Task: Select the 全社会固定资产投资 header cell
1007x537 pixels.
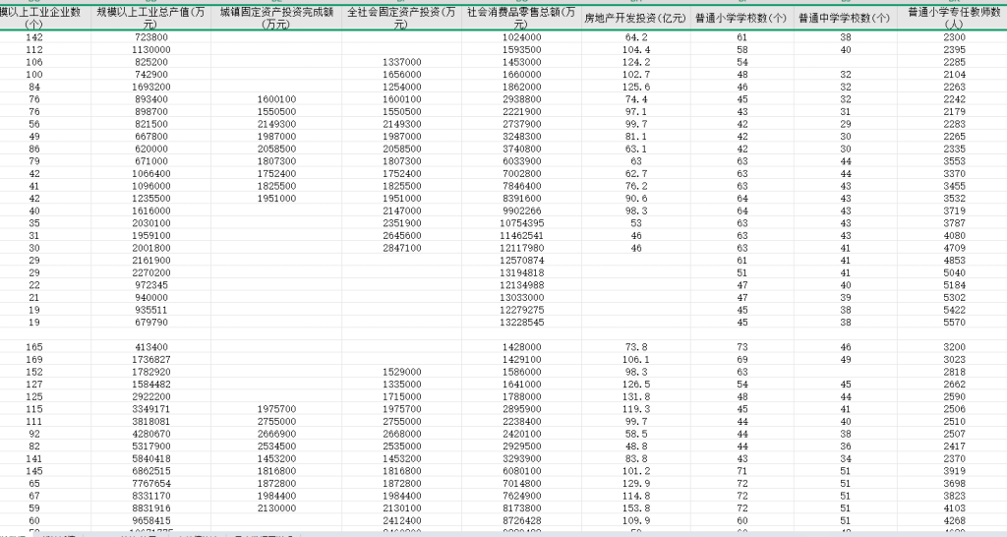Action: pos(400,18)
